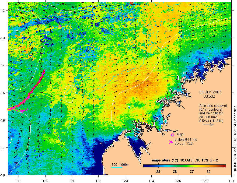Image resolution: width=237 pixels, height=183 pixels.
Task: Click the longitude axis label '120'
Action: pos(45,181)
